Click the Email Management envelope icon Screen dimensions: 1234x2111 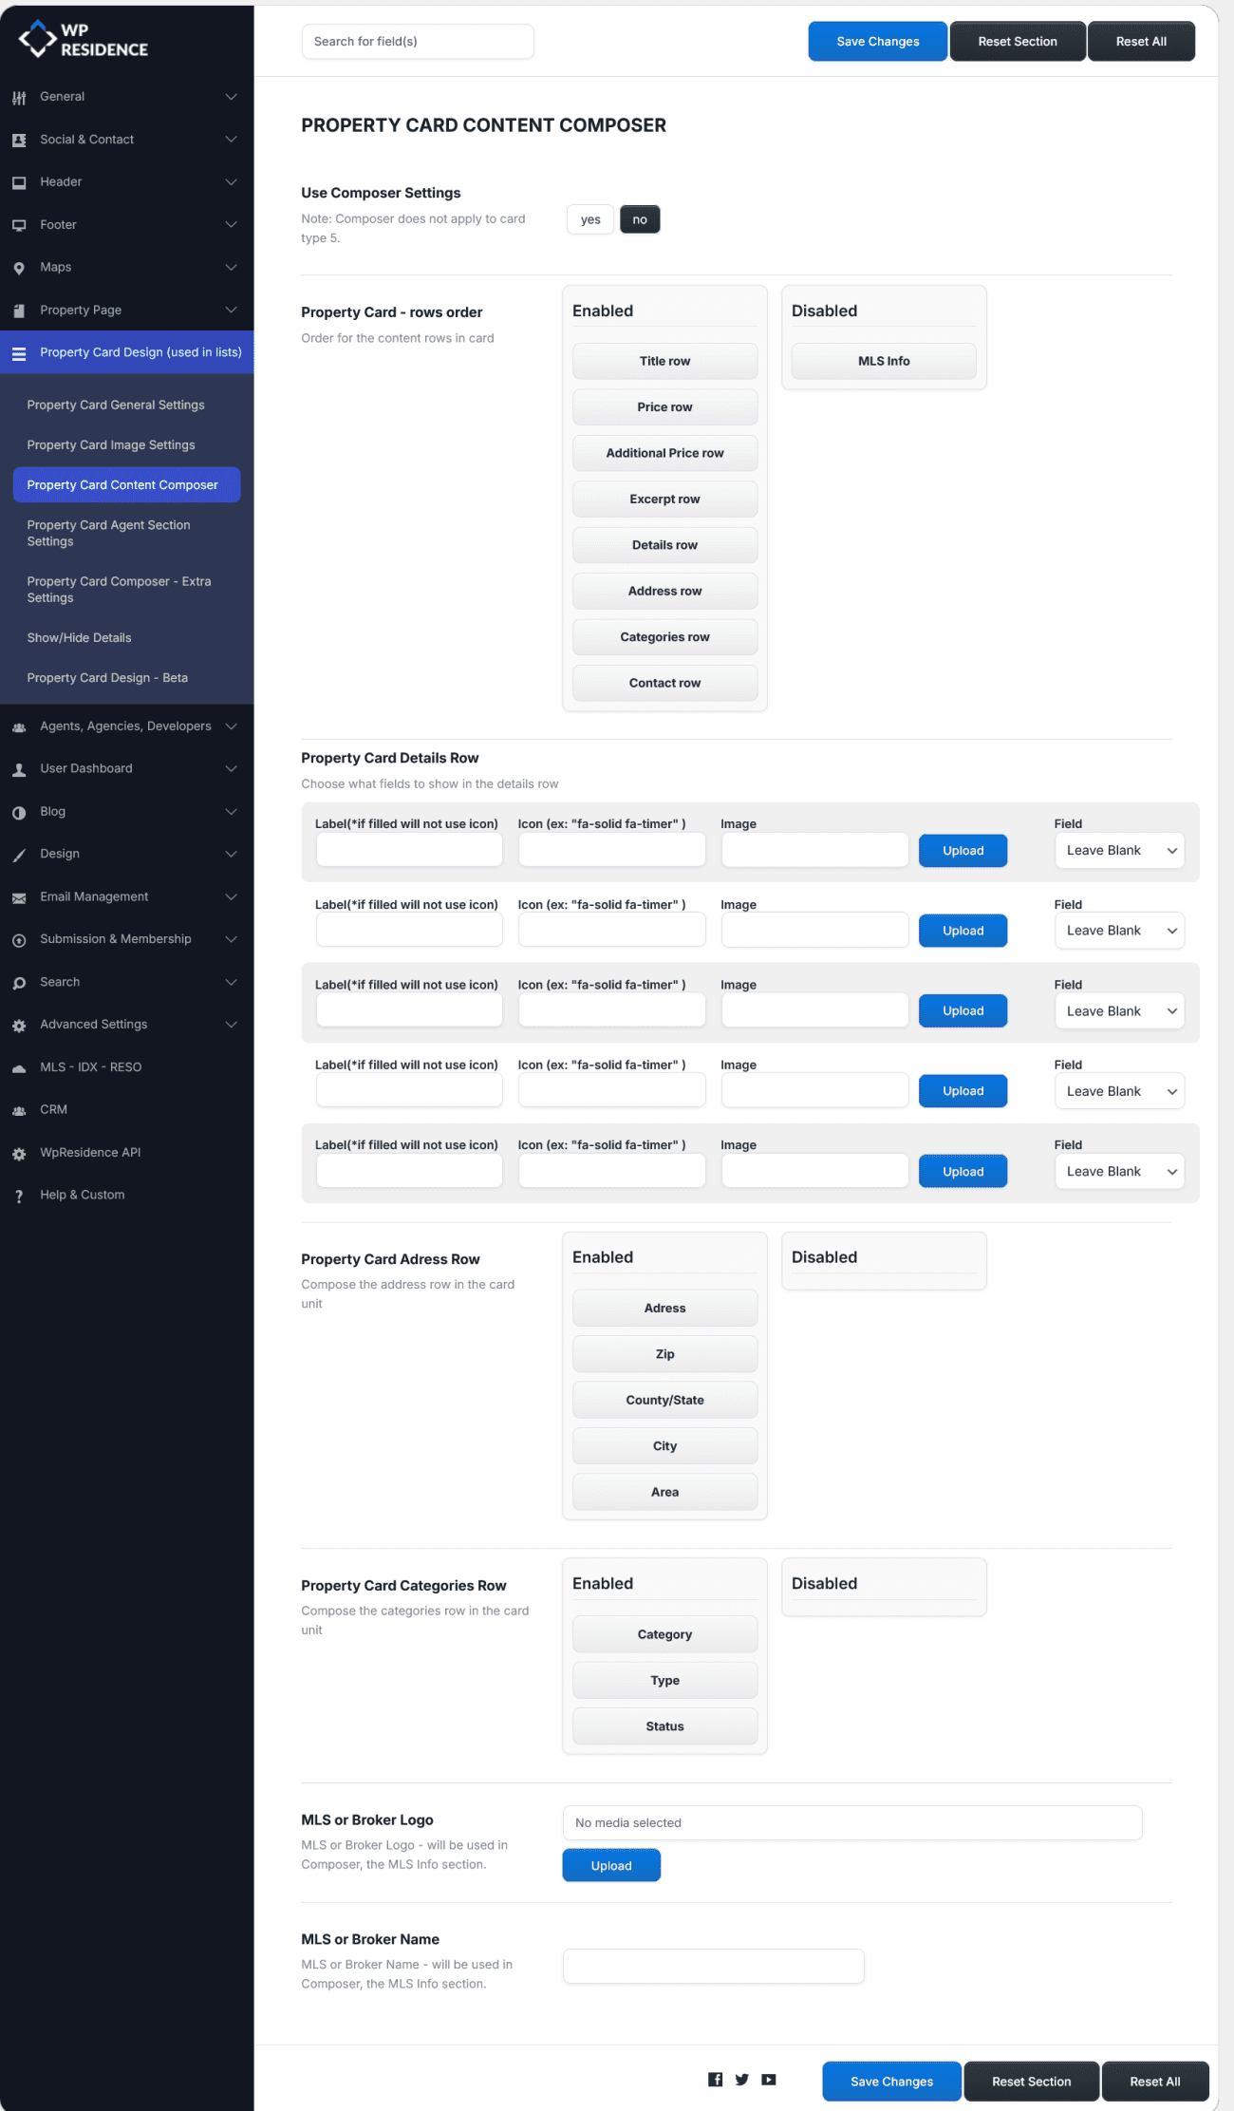(19, 897)
